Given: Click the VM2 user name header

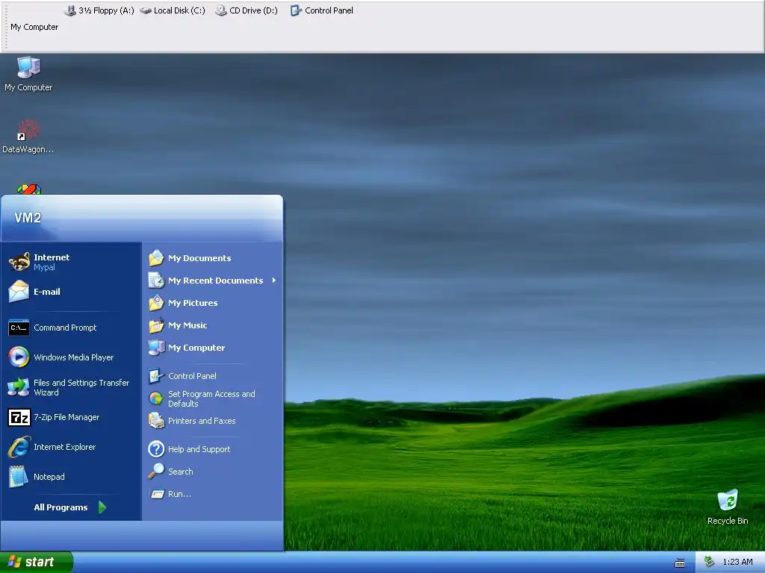Looking at the screenshot, I should (x=28, y=218).
